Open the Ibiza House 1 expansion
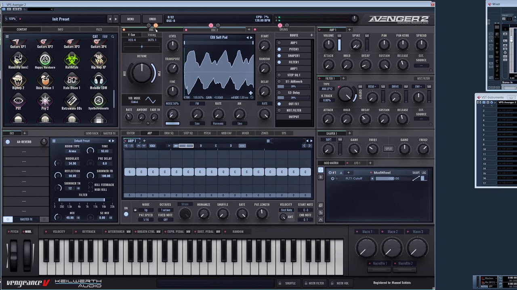 pyautogui.click(x=45, y=80)
